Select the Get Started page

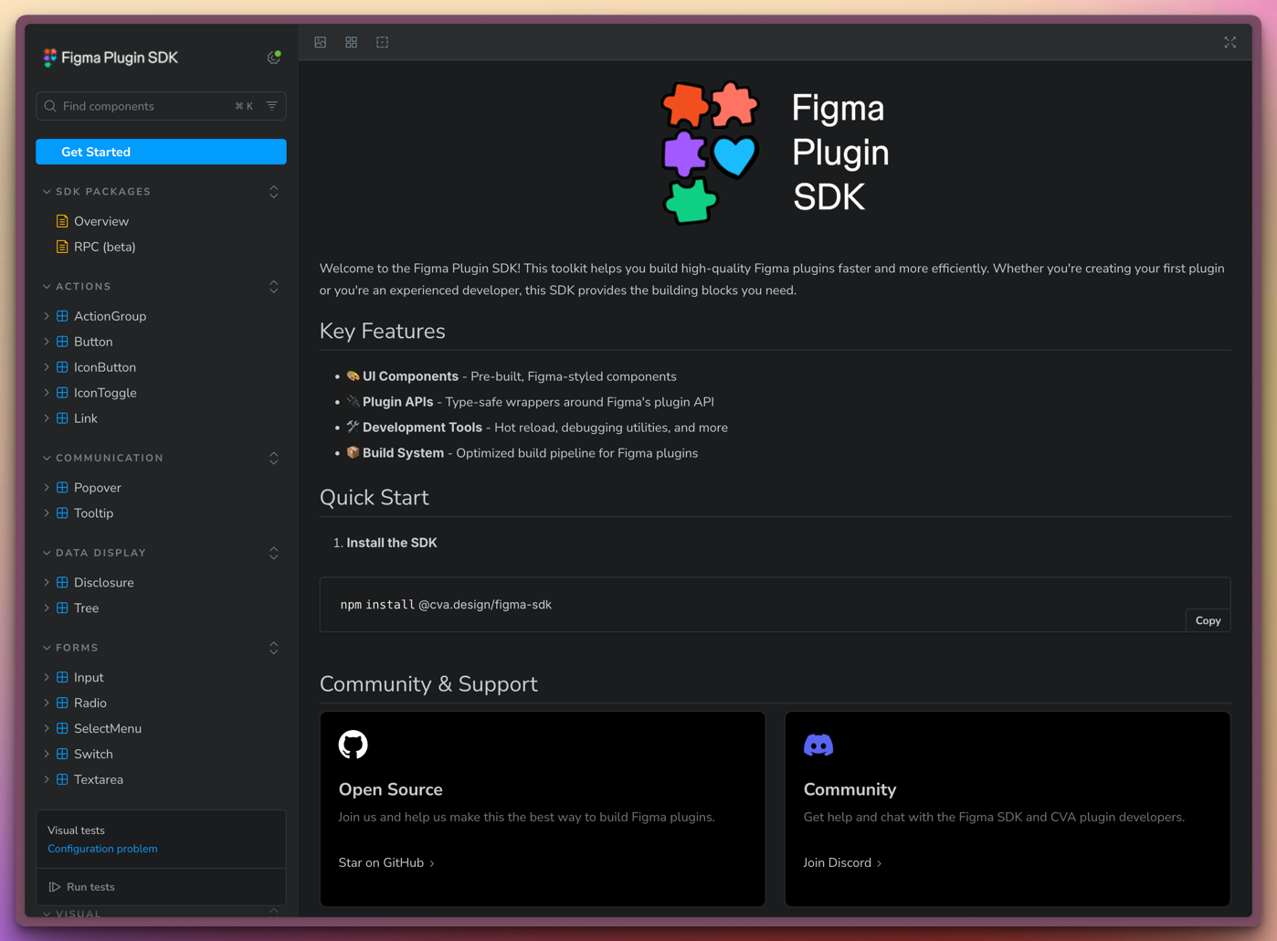click(161, 152)
